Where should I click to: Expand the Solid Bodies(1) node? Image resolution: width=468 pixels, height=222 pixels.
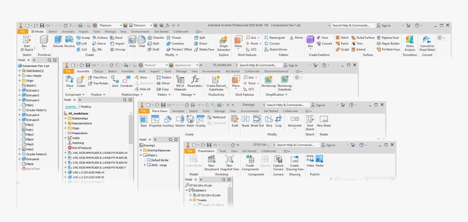pyautogui.click(x=20, y=71)
